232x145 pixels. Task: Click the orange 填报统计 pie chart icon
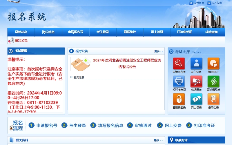click(x=213, y=64)
